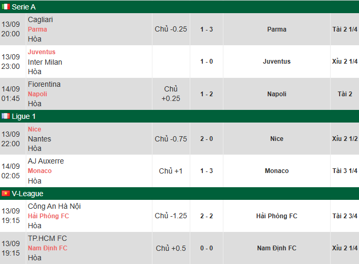Open the Ligue 1 league header
This screenshot has width=359, height=264.
pyautogui.click(x=24, y=116)
